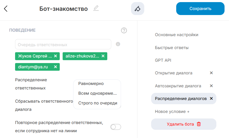Remove Открытие диалога condition
Image resolution: width=229 pixels, height=138 pixels.
pos(211,73)
